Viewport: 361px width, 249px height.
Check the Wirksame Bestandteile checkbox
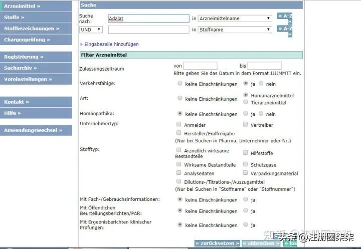(178, 164)
